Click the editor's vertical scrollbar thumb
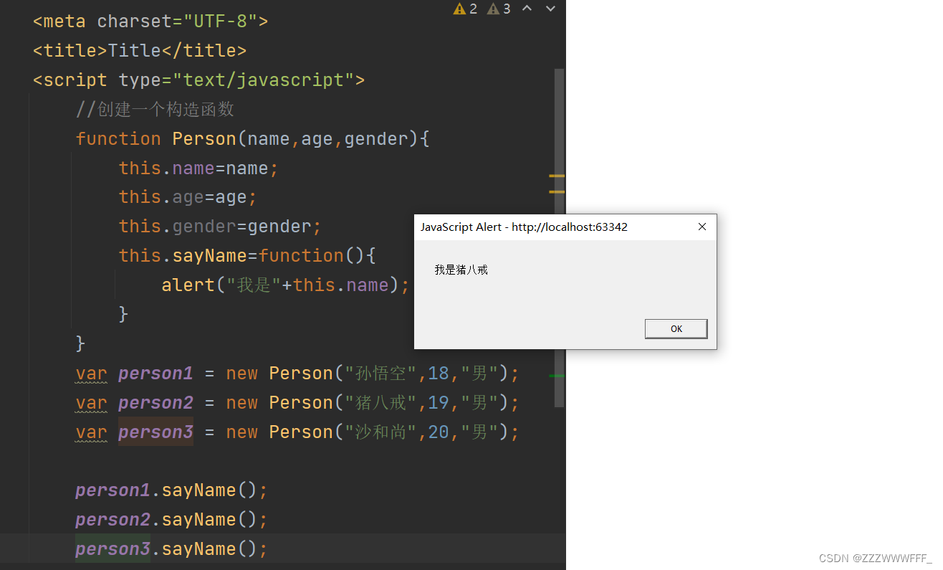Screen dimensions: 943x570 (x=559, y=239)
